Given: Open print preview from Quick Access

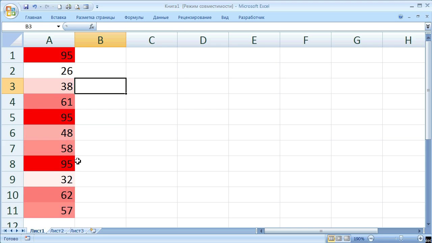Looking at the screenshot, I should click(77, 6).
